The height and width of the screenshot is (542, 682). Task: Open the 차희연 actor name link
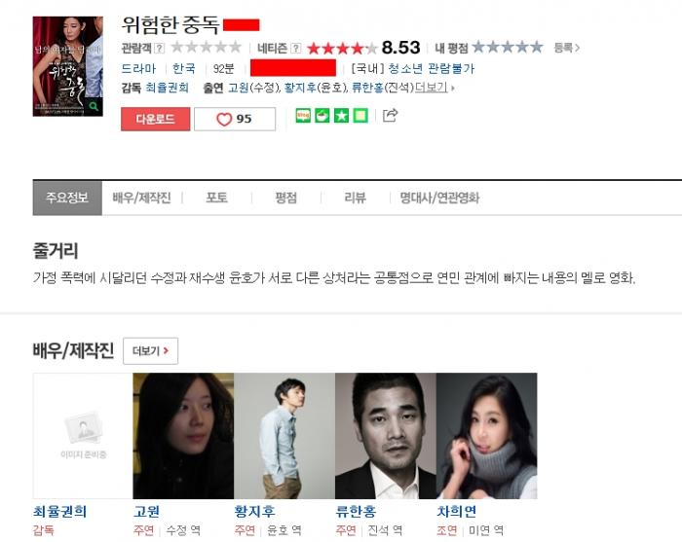coord(457,511)
